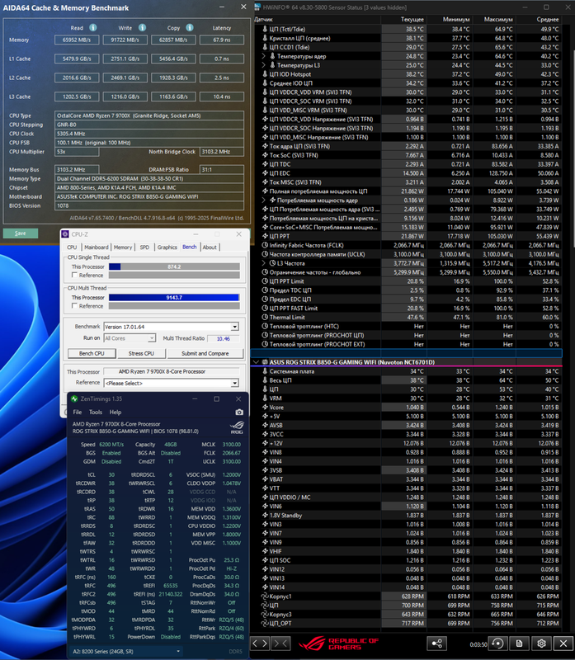Click the CPU Type field with Ryzen 7 9700X
This screenshot has height=660, width=575.
pos(149,115)
